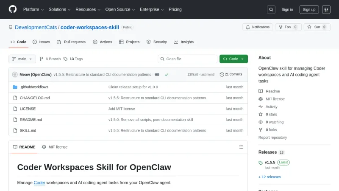Open commit 'Clean release setup for v1.0.0'

[x=133, y=87]
